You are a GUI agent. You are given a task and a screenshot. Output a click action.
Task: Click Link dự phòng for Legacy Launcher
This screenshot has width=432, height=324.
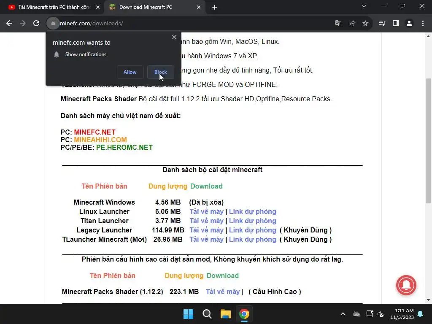click(x=252, y=230)
